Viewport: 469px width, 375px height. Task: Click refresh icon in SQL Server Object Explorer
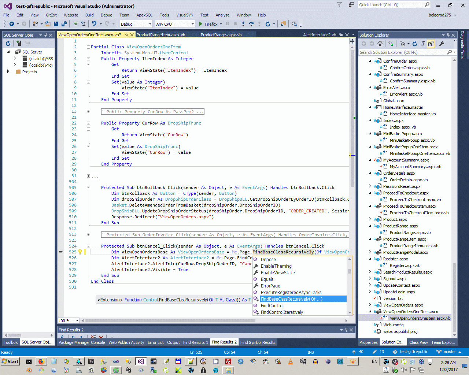[8, 43]
